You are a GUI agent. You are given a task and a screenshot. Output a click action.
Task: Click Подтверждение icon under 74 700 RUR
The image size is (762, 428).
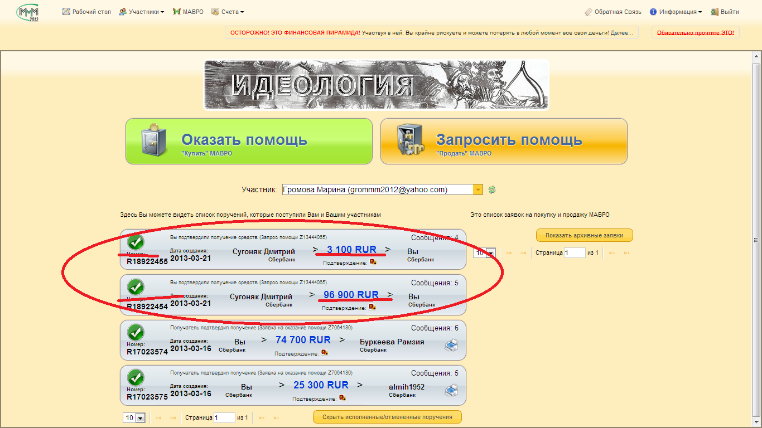pyautogui.click(x=324, y=353)
